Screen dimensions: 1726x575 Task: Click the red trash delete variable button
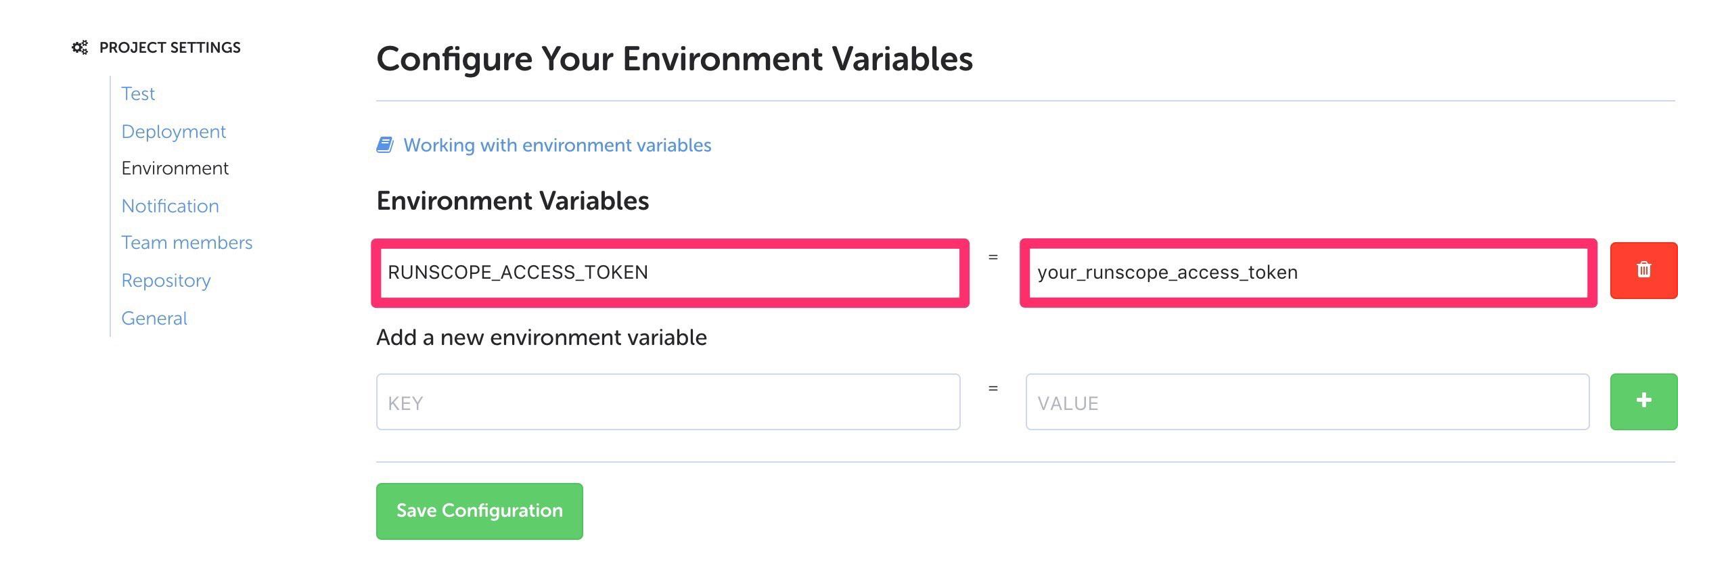pos(1643,270)
